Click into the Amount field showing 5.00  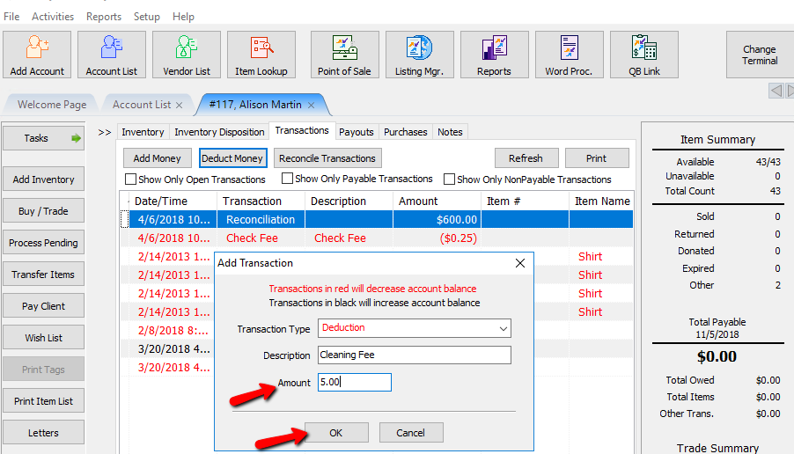(x=355, y=382)
